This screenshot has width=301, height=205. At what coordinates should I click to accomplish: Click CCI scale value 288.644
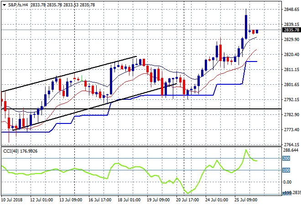[x=291, y=150]
